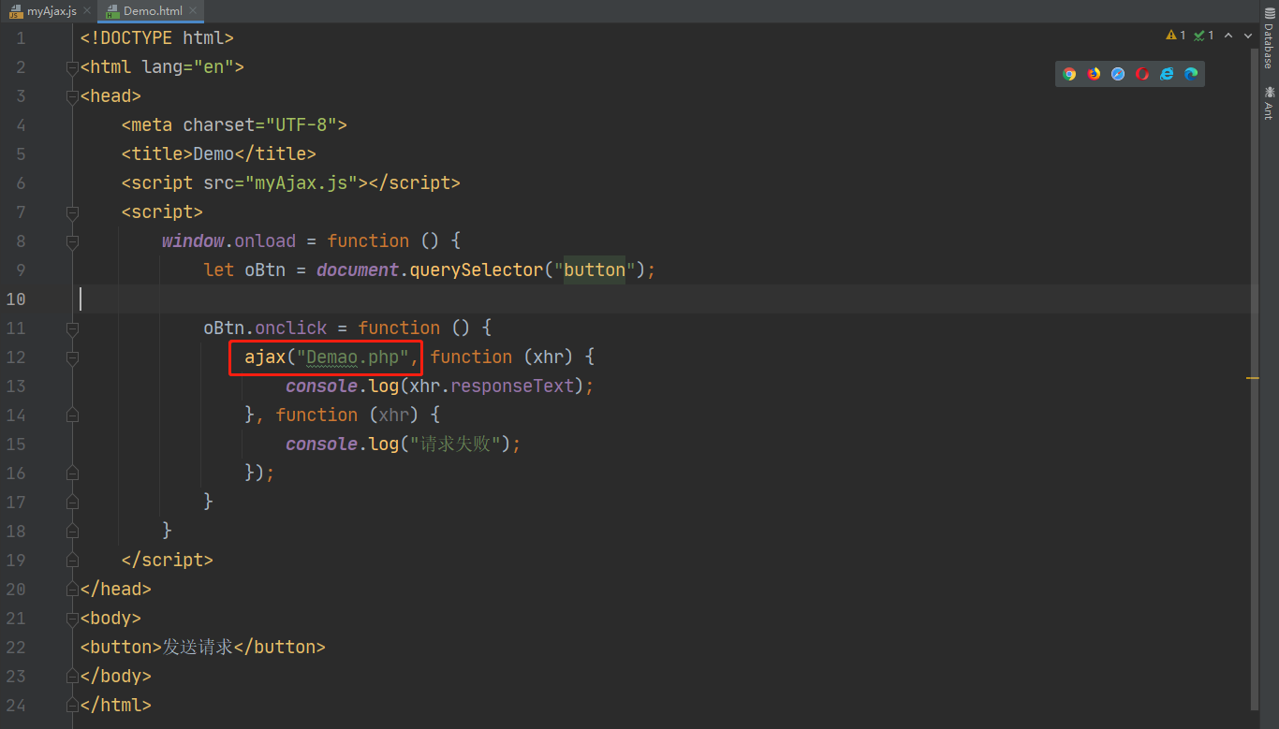This screenshot has height=729, width=1279.
Task: Click the "Demao.php" string on line 12
Action: (358, 357)
